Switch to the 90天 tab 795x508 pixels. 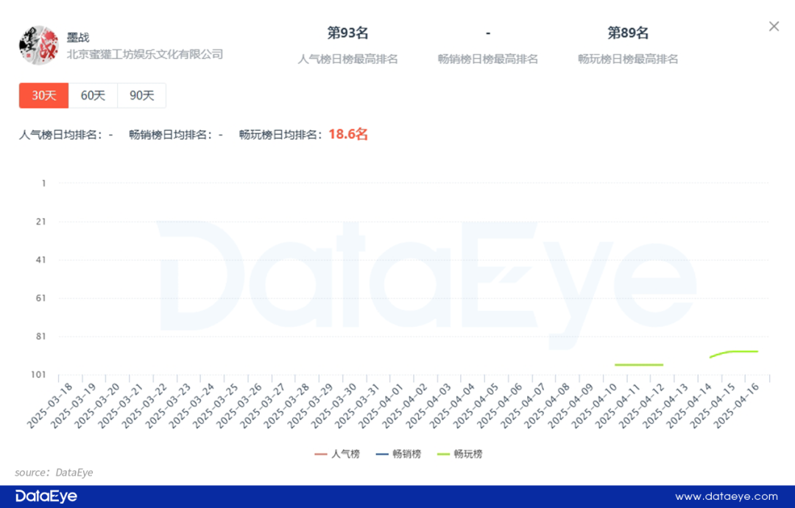click(141, 95)
